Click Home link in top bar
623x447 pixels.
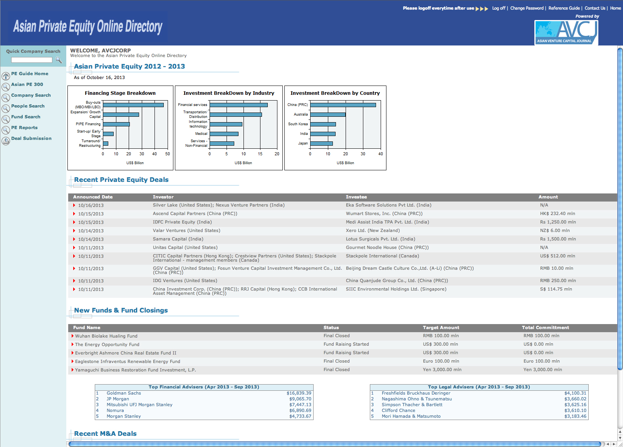click(615, 8)
